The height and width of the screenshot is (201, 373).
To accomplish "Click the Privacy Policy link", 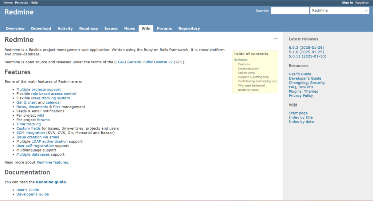I will (301, 96).
